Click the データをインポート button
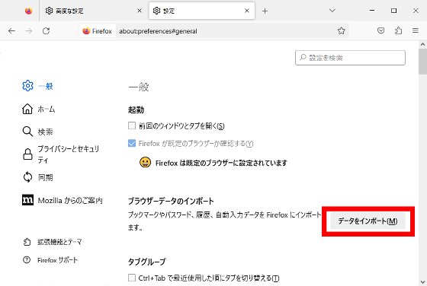The image size is (427, 286). [368, 221]
